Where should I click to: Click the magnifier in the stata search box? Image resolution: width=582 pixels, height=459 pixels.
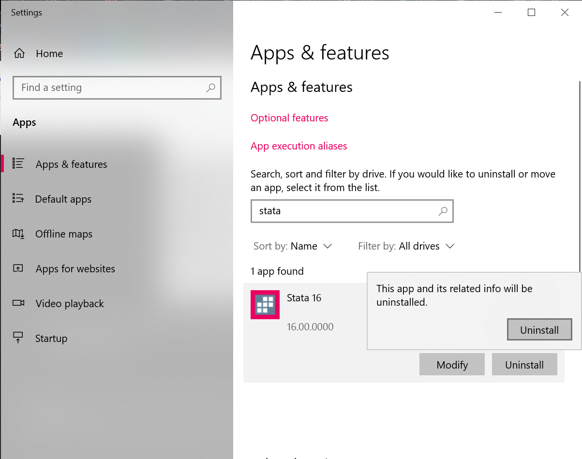coord(443,211)
